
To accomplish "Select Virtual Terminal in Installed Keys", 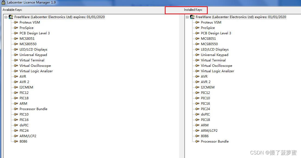I will 213,60.
